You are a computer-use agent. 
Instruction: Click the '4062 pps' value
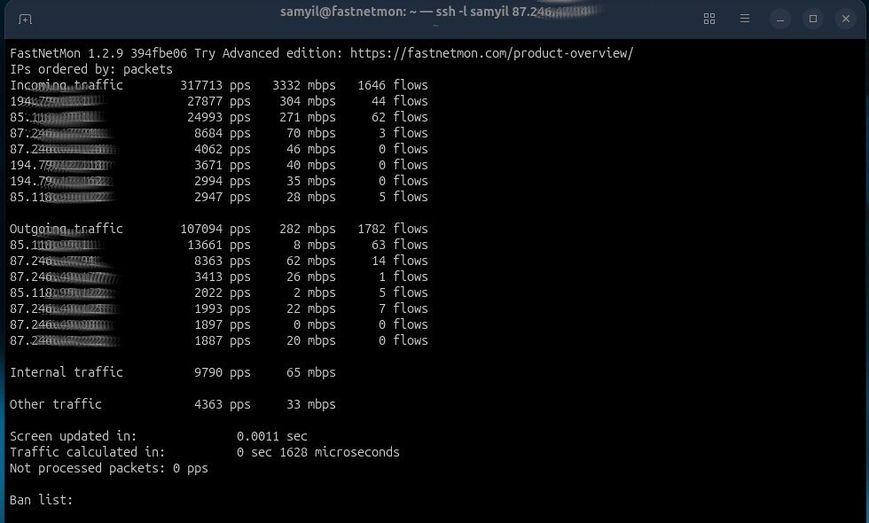coord(223,149)
